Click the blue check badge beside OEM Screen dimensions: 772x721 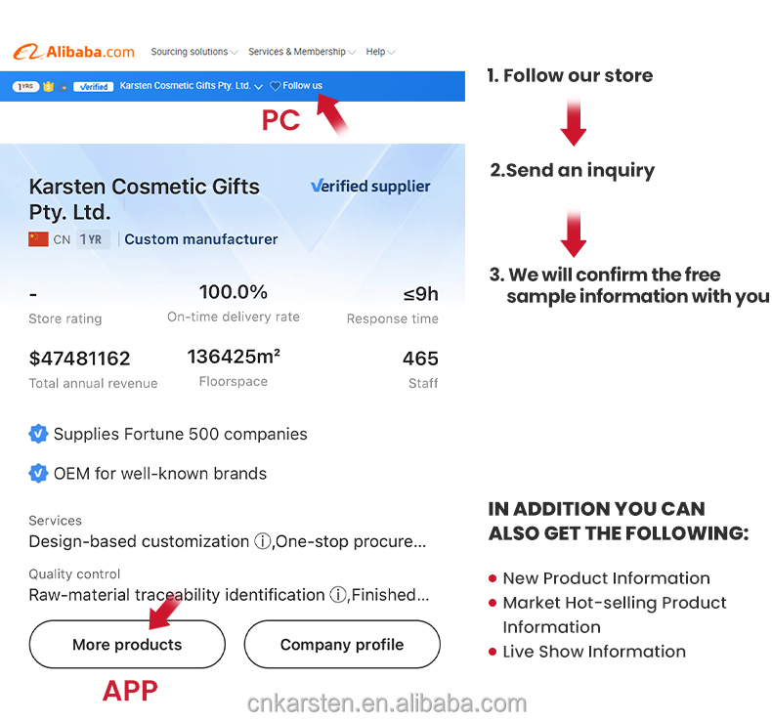pyautogui.click(x=38, y=474)
